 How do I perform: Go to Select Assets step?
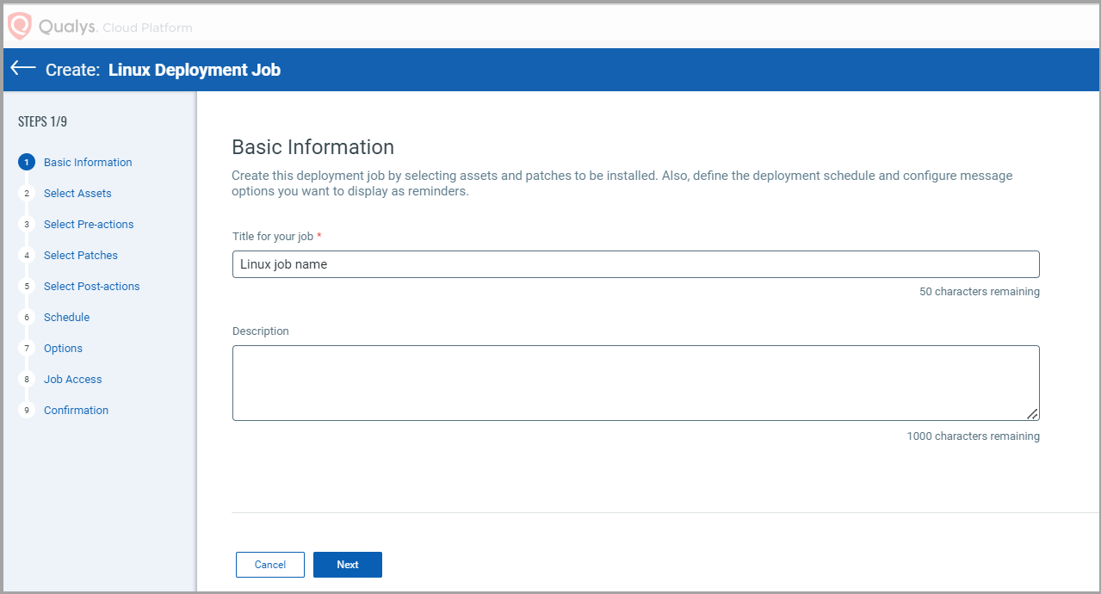[77, 194]
